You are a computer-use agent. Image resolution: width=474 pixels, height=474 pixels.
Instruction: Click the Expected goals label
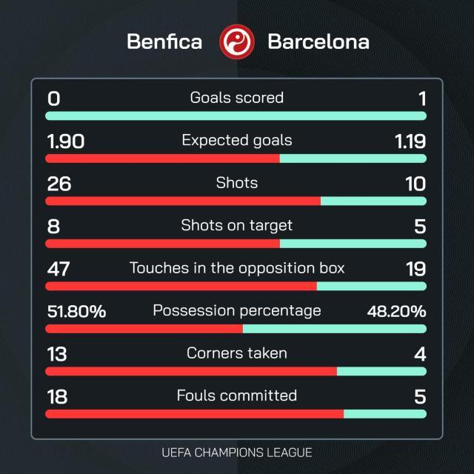[237, 140]
